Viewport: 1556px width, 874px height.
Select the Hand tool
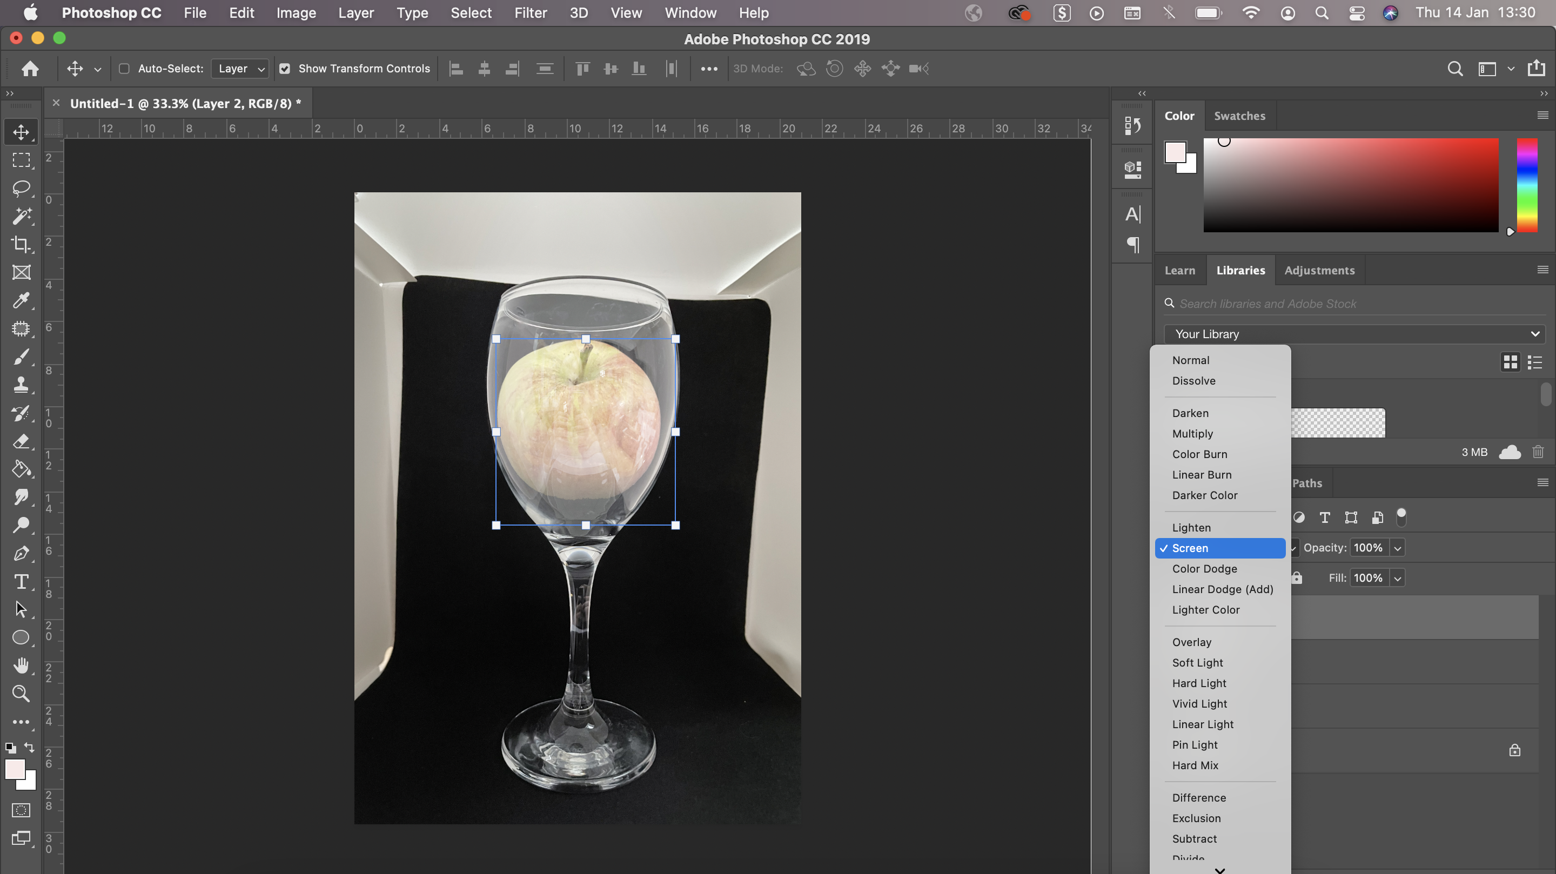pyautogui.click(x=21, y=665)
